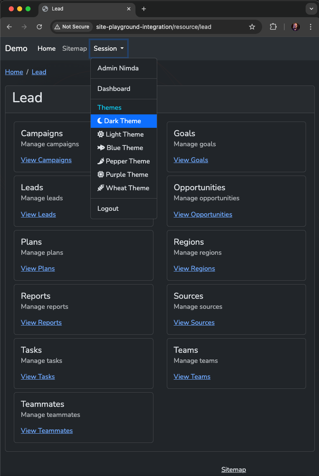Click the moon icon beside Dark Theme
The width and height of the screenshot is (319, 476).
click(x=100, y=121)
